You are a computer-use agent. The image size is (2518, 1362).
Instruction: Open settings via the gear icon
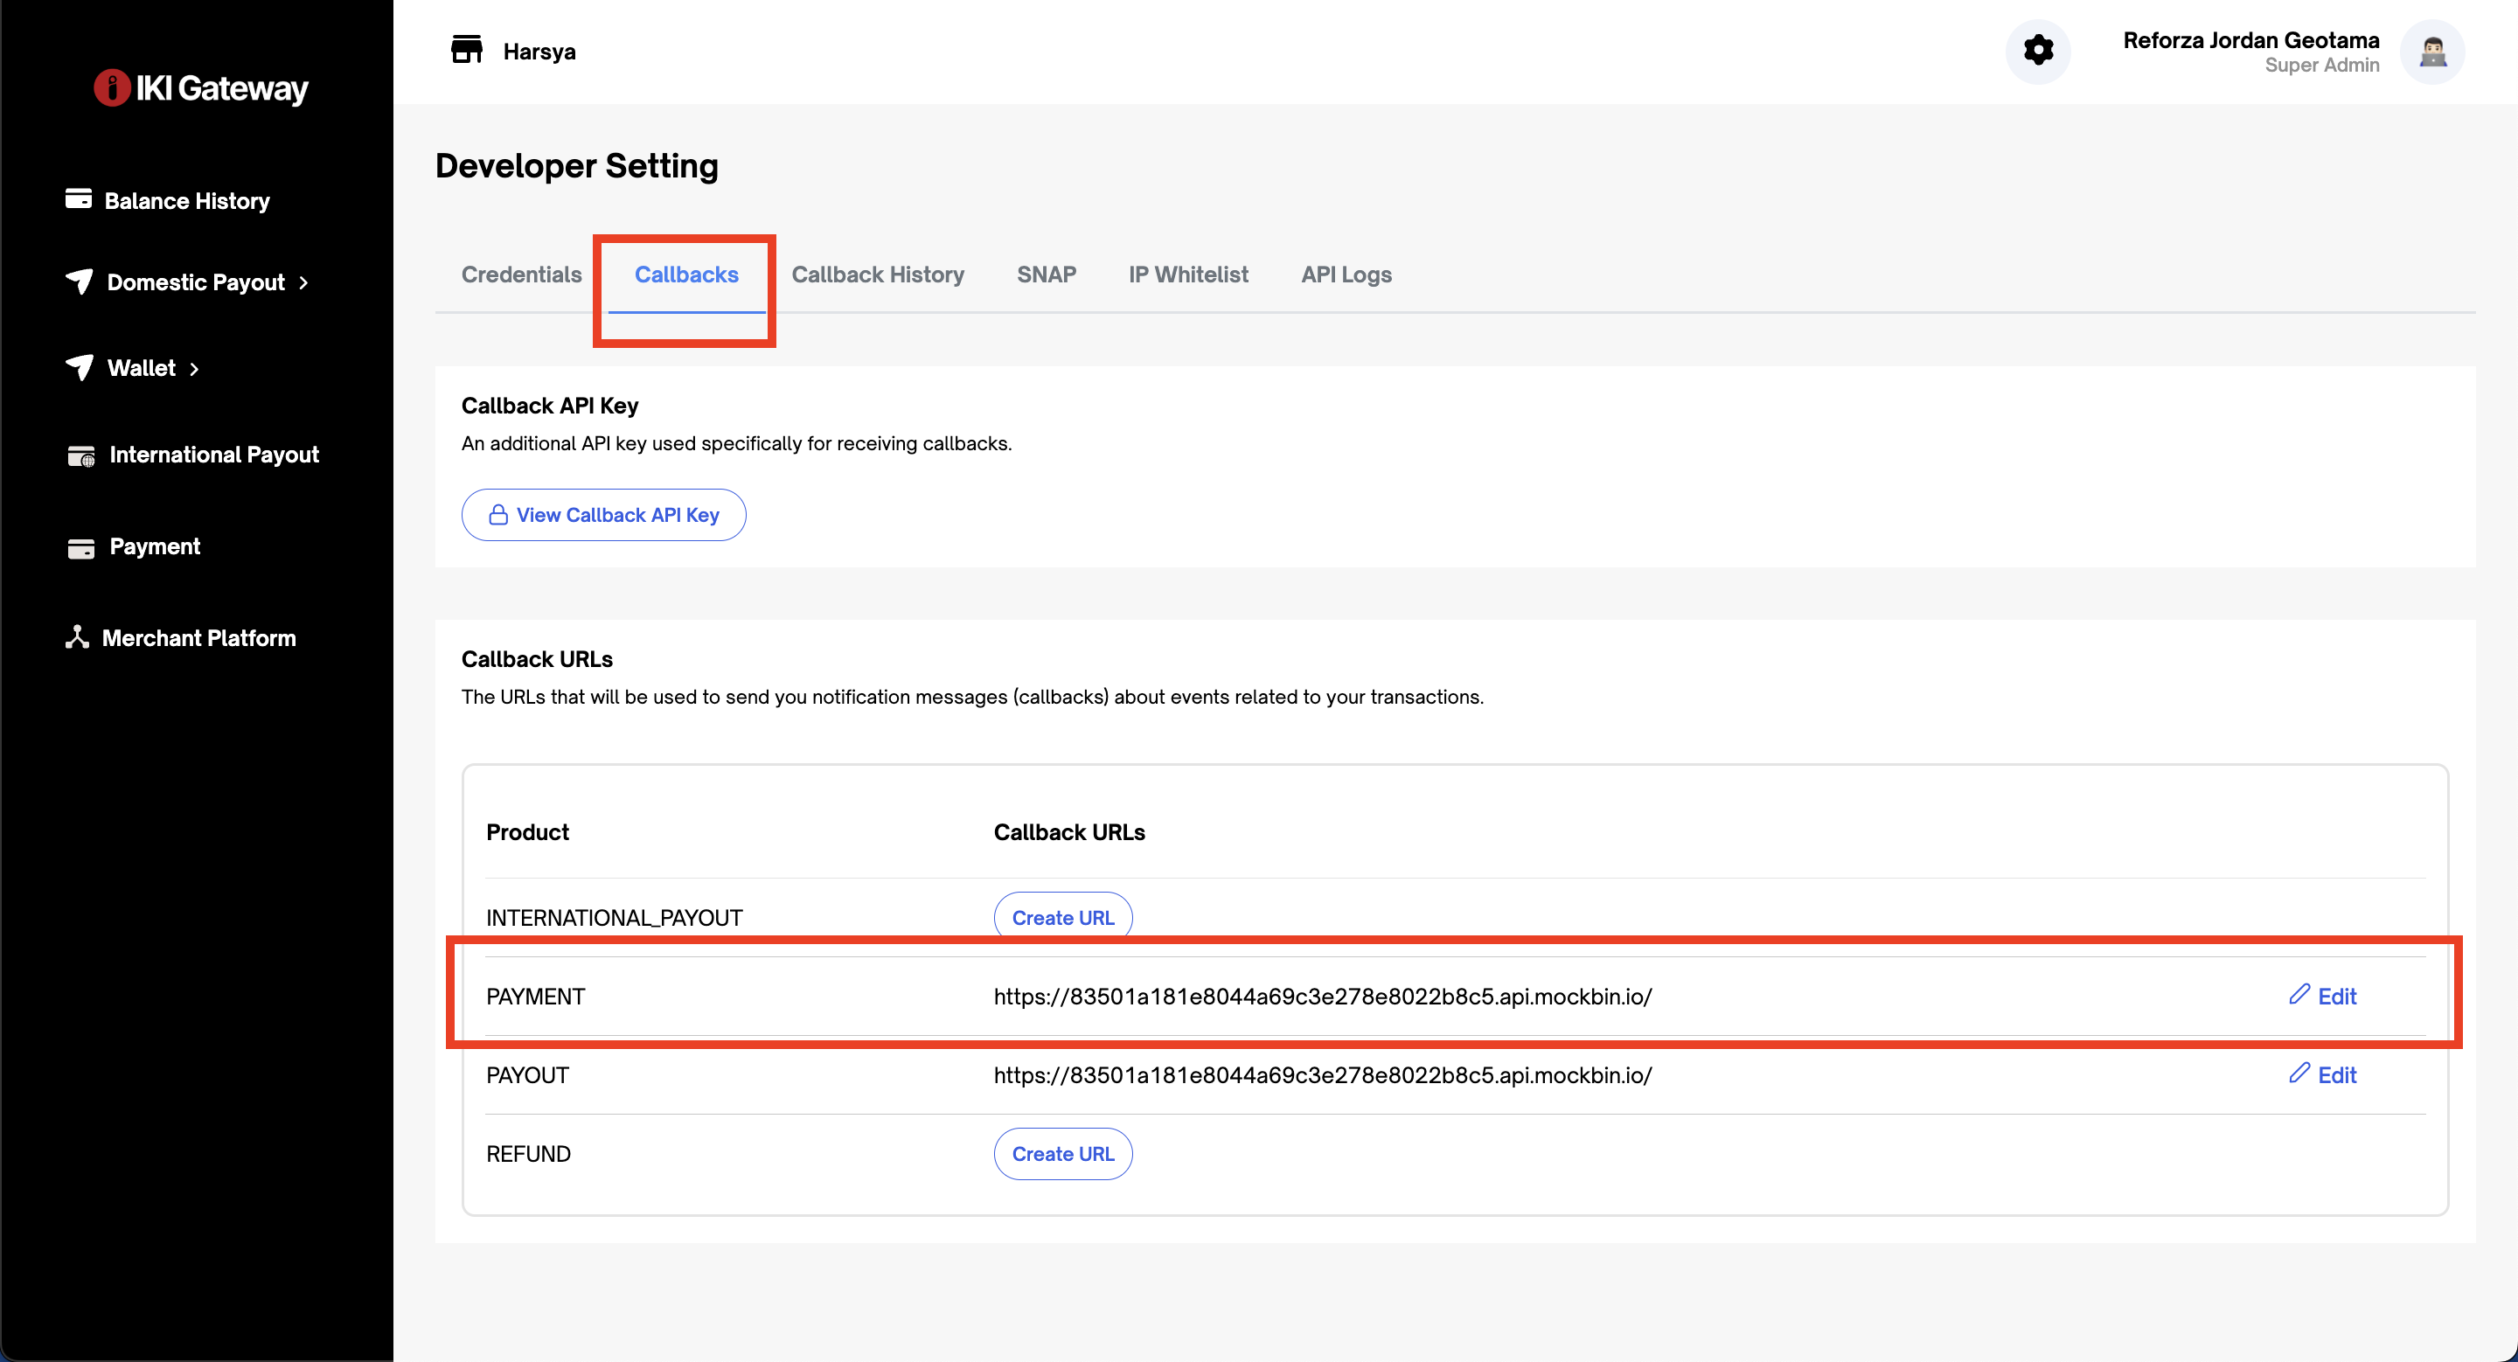pyautogui.click(x=2038, y=51)
